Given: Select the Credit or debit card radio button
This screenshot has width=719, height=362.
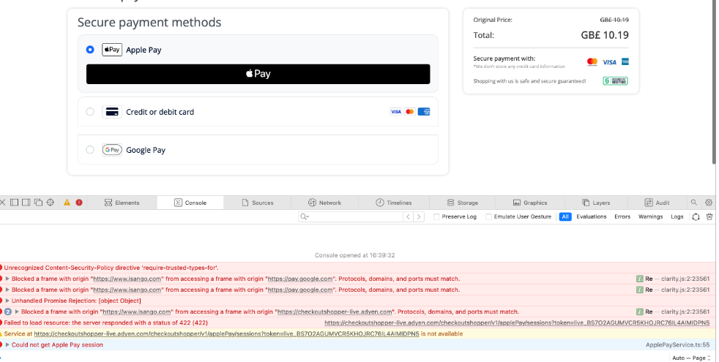Looking at the screenshot, I should point(90,112).
